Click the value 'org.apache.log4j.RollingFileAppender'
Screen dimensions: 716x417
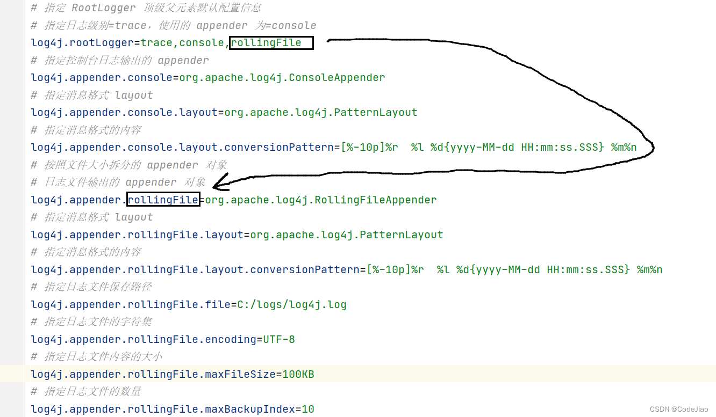point(321,200)
